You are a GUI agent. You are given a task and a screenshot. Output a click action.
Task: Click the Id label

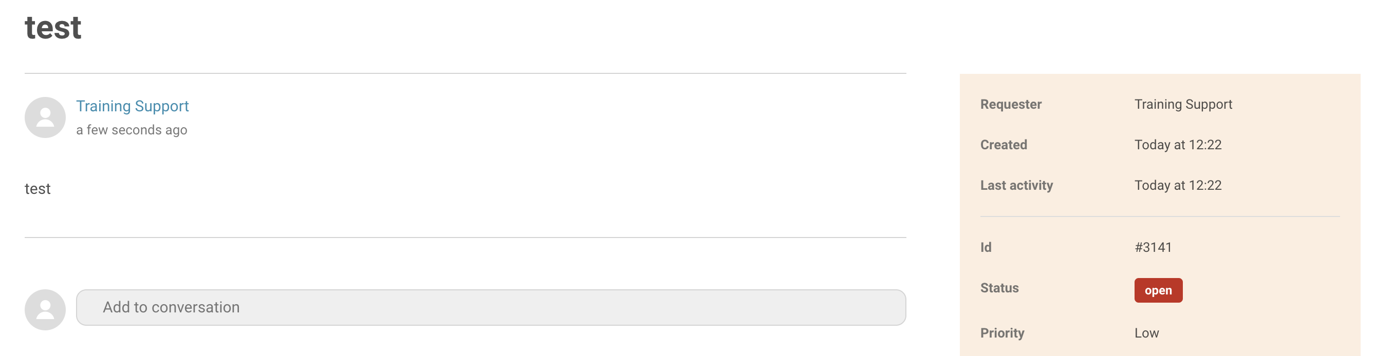pyautogui.click(x=986, y=247)
